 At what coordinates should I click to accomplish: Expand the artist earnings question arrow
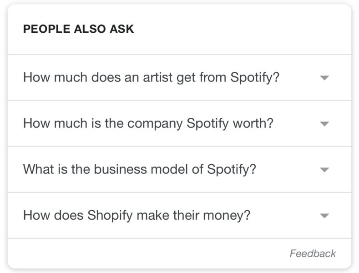[x=324, y=78]
